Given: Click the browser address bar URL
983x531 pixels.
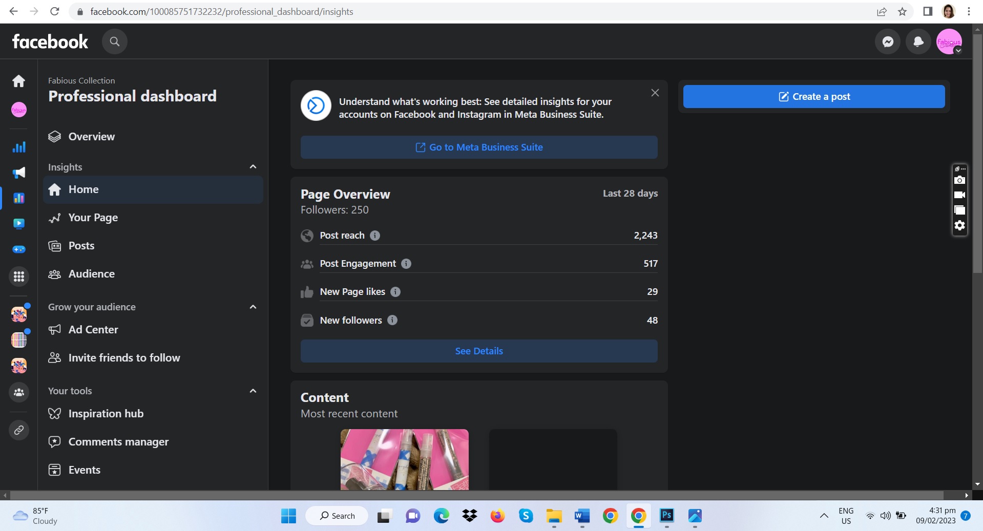Looking at the screenshot, I should pyautogui.click(x=222, y=11).
